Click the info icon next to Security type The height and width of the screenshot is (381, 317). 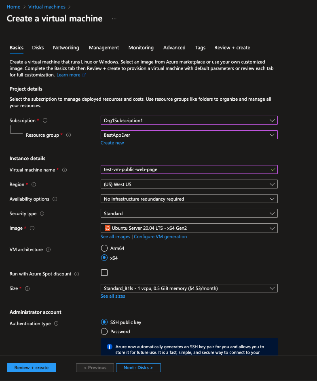(x=42, y=214)
